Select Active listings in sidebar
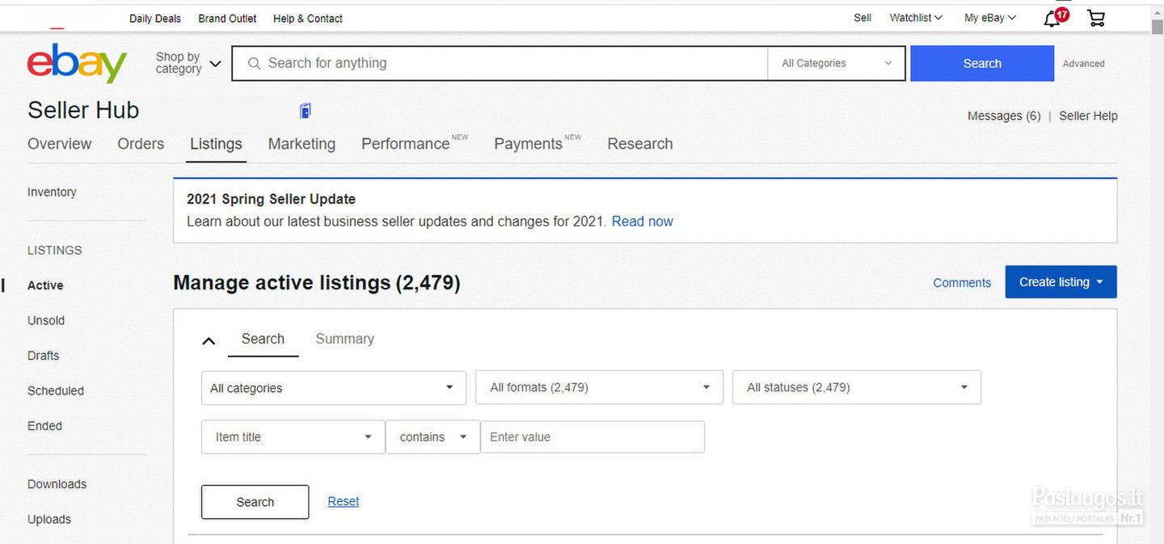The image size is (1164, 544). coord(45,285)
